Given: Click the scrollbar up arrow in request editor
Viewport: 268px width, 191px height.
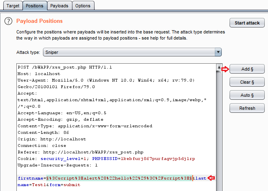Looking at the screenshot, I should (x=219, y=67).
